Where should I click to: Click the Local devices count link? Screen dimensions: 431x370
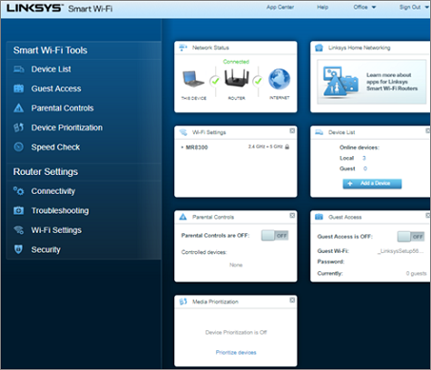364,158
